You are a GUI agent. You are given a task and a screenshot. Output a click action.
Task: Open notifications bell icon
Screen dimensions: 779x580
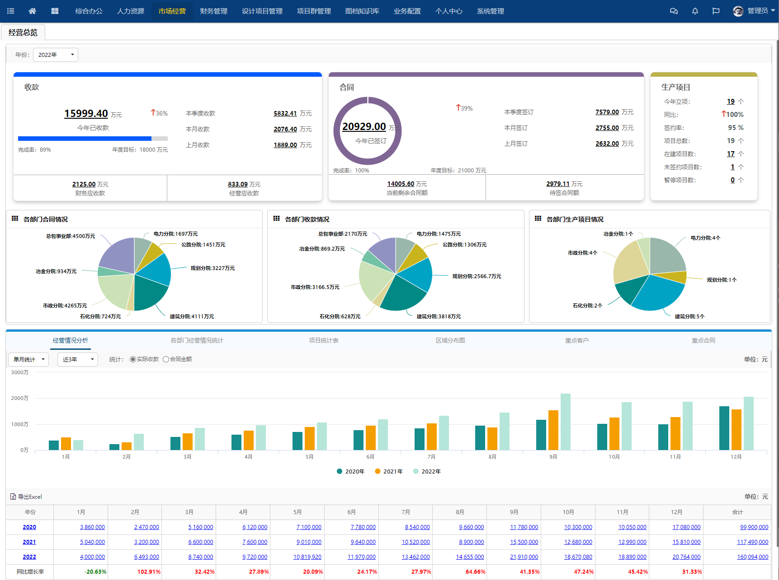click(695, 11)
